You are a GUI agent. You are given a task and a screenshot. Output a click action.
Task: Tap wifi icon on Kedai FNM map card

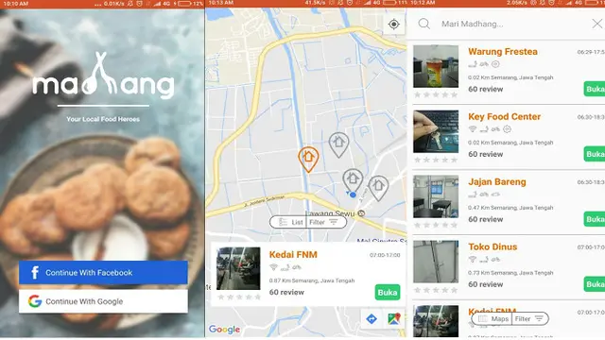(273, 267)
